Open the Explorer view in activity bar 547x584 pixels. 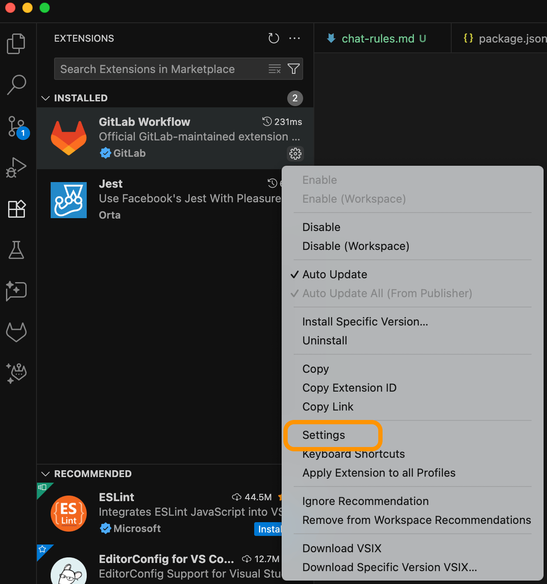pos(16,43)
